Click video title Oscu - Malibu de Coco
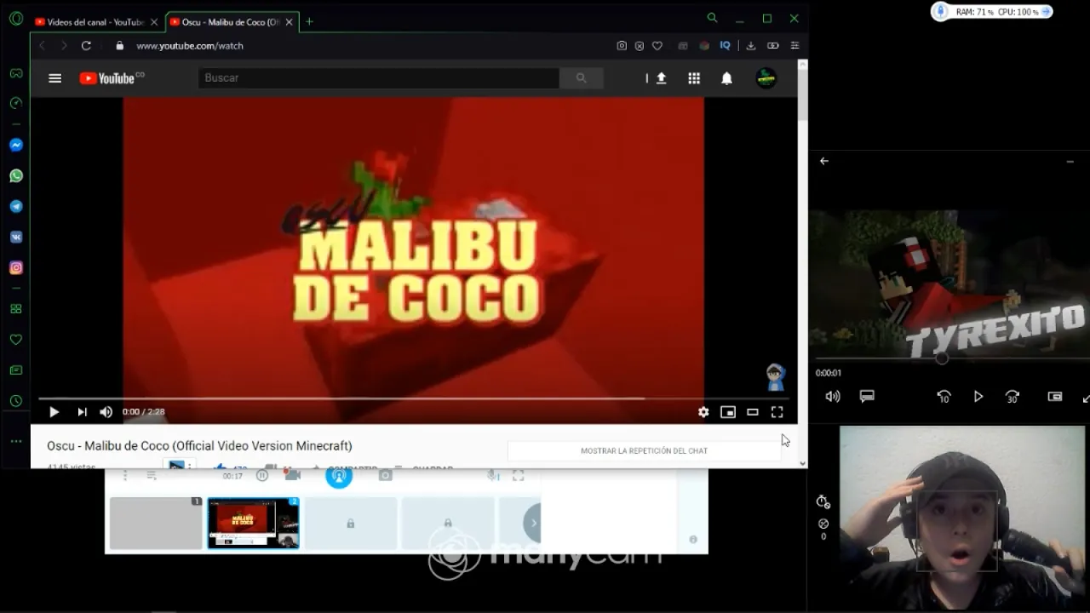This screenshot has width=1090, height=613. click(199, 446)
